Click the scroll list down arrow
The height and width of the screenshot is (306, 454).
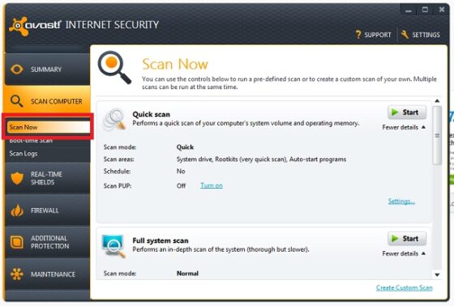pos(437,274)
